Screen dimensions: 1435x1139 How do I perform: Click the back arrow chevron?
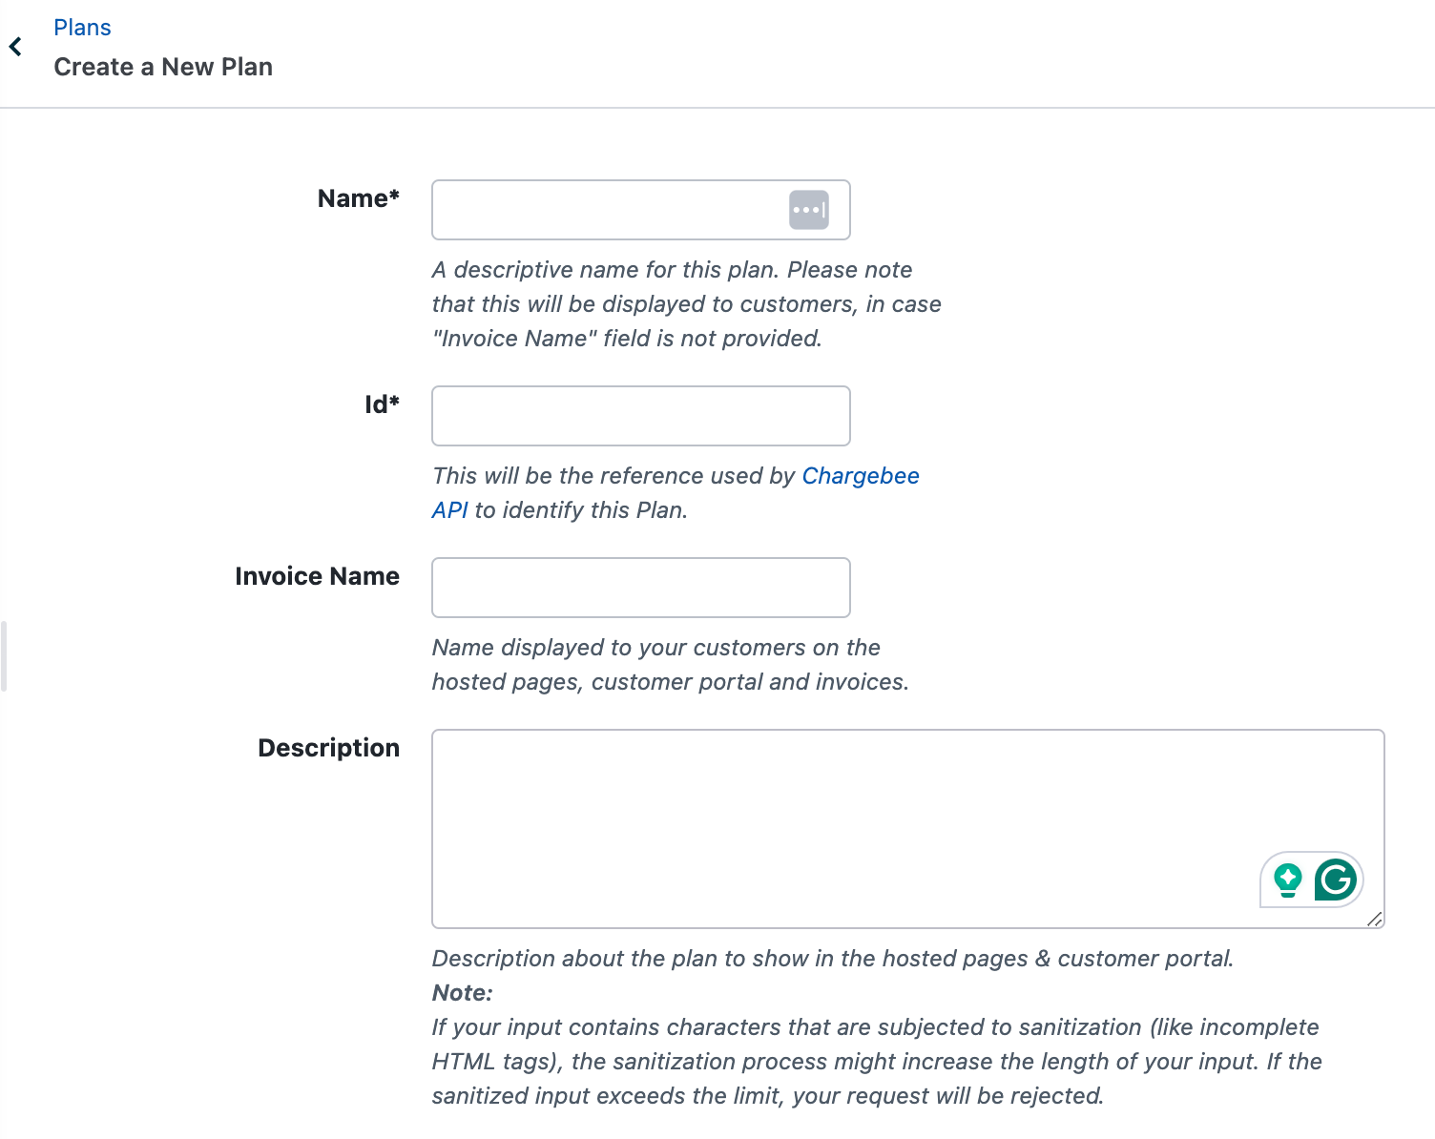[x=15, y=47]
